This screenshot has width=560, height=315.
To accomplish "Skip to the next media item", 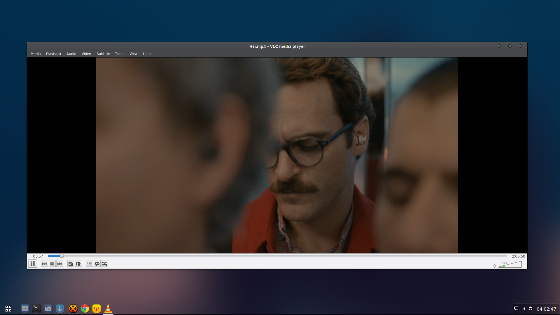I will click(x=60, y=264).
